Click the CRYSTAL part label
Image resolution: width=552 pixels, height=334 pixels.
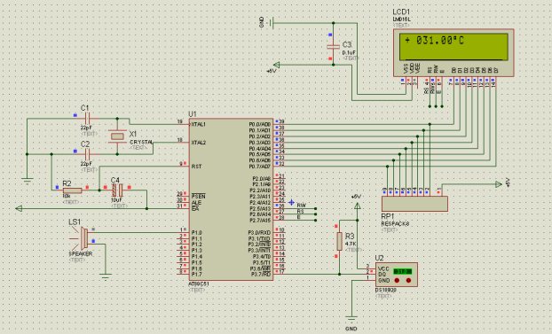pos(141,142)
